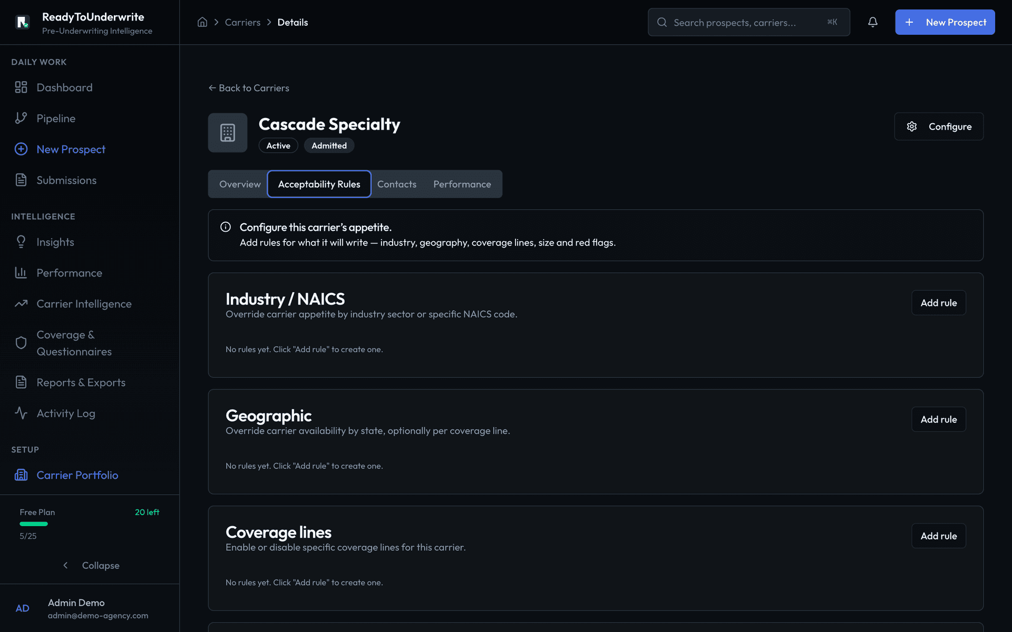Click the search magnifier icon
The width and height of the screenshot is (1012, 632).
(x=662, y=22)
